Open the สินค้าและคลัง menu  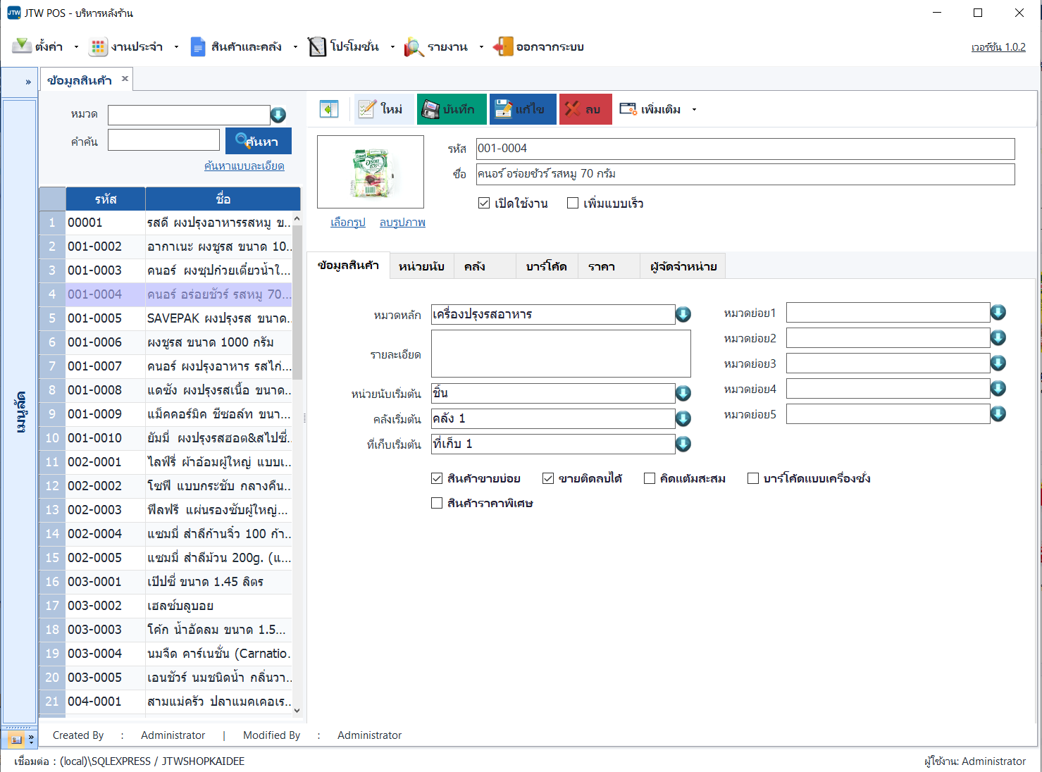tap(244, 47)
